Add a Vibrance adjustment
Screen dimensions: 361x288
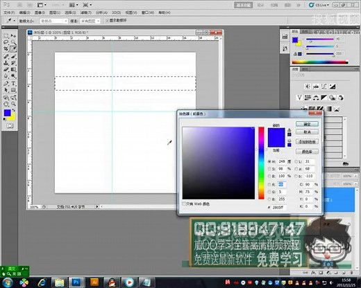pos(299,98)
